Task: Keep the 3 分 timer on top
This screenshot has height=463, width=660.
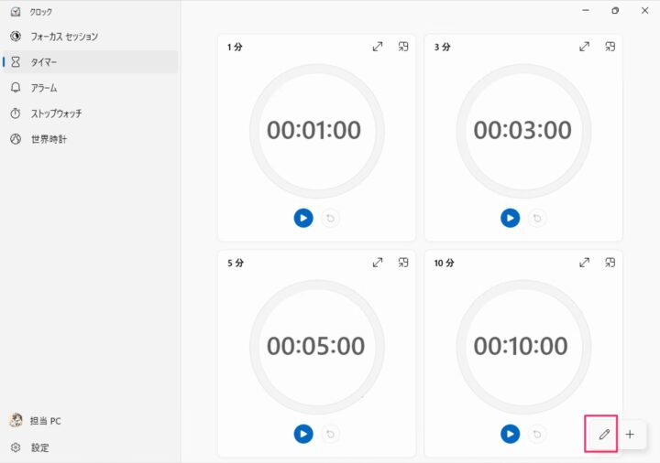Action: click(x=610, y=47)
